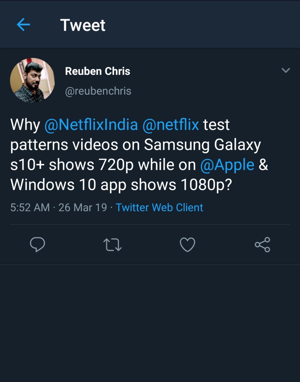
Task: Open Reuben Chris's profile picture
Action: tap(33, 80)
